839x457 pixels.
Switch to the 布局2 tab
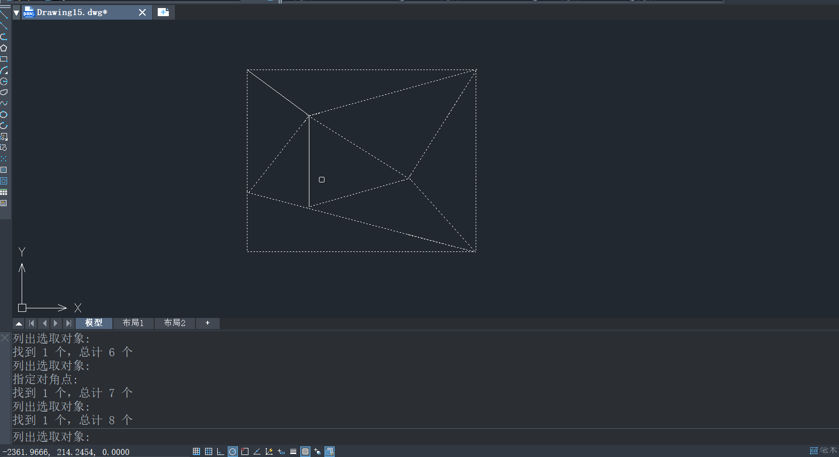click(x=175, y=323)
